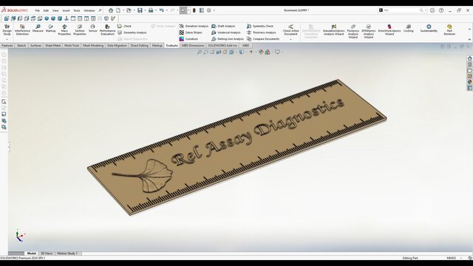
Task: Expand the Undo dropdown arrow
Action: 166,10
